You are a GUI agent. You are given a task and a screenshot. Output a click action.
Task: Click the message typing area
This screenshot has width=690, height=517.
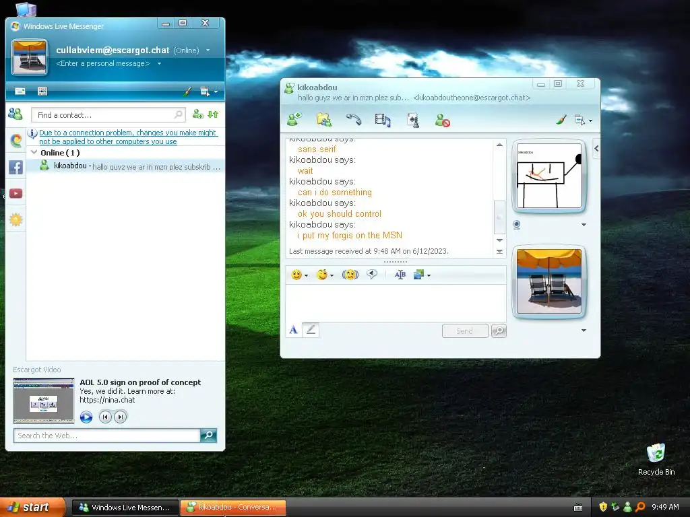click(x=396, y=303)
